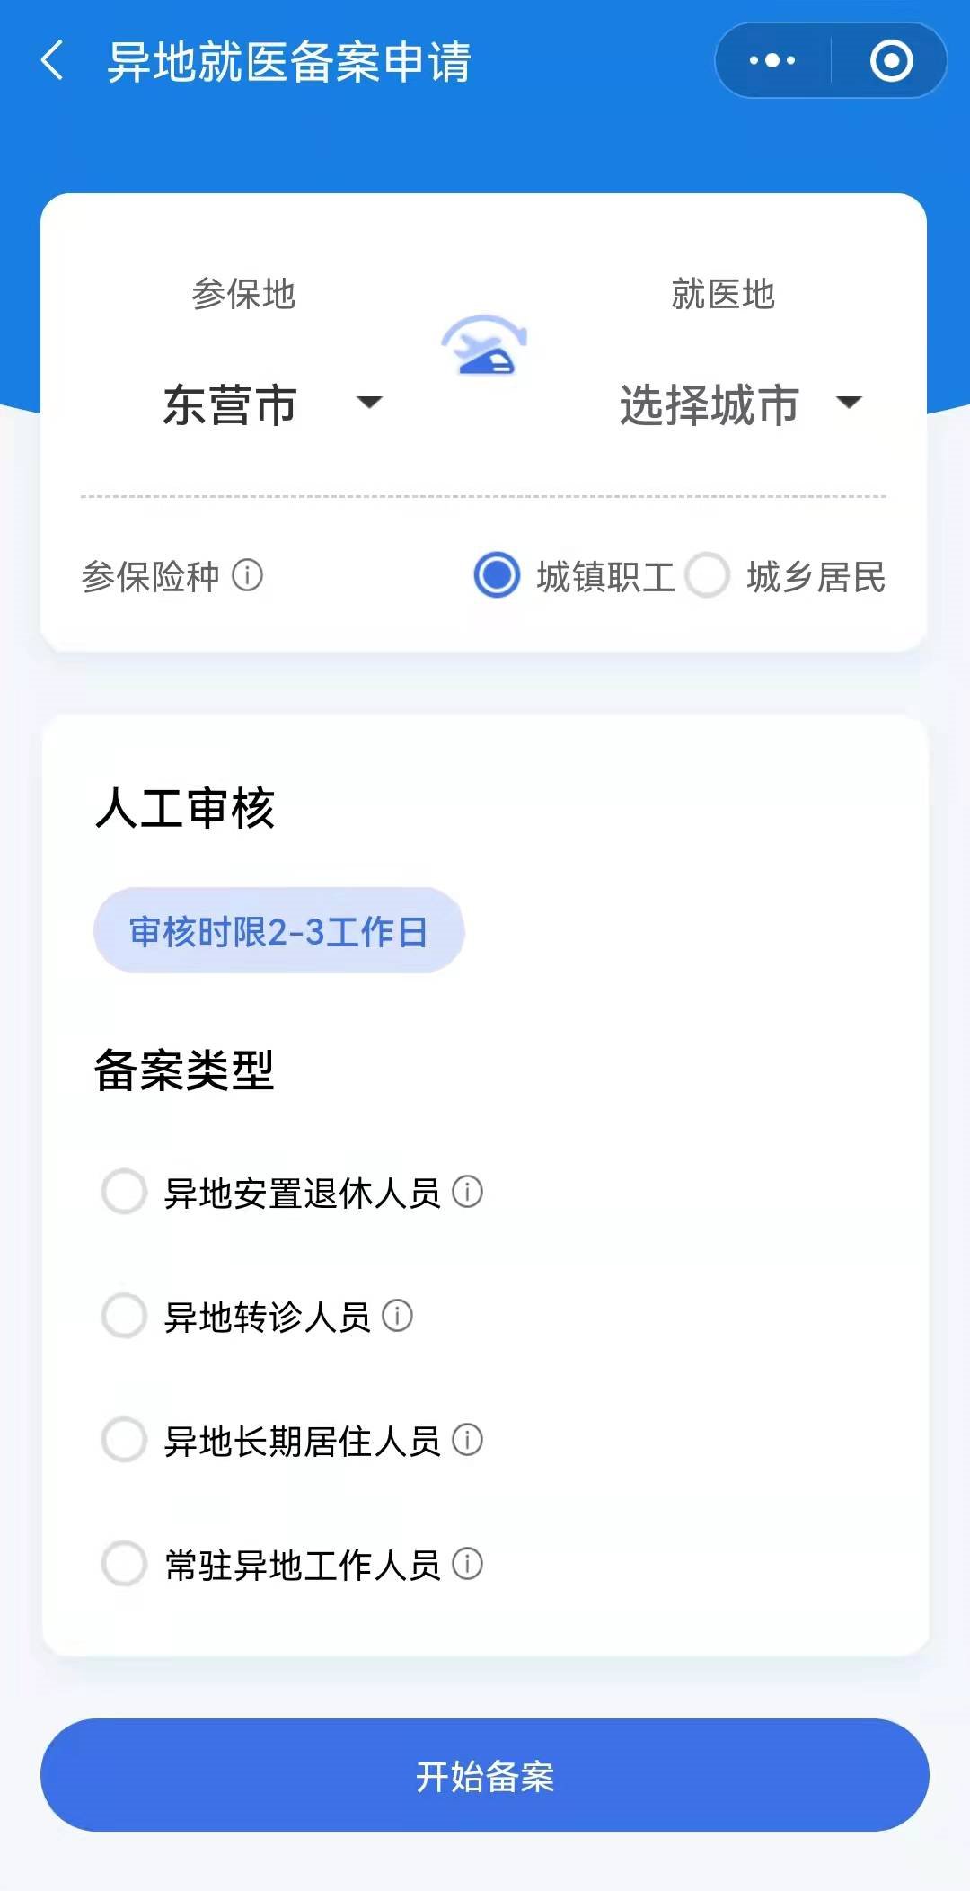The width and height of the screenshot is (970, 1891).
Task: Choose 异地长期居住人员 filing type
Action: click(124, 1440)
